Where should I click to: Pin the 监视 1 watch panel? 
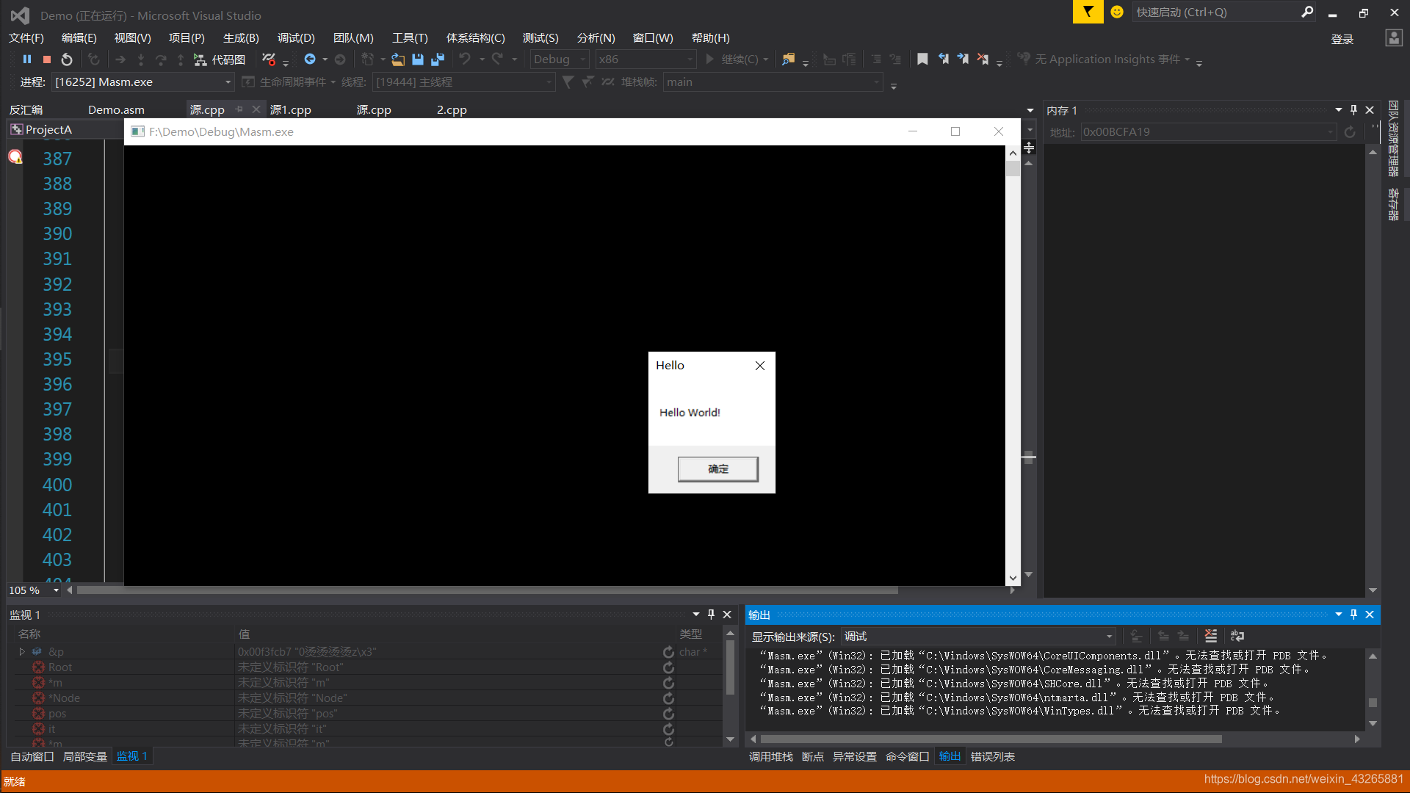[710, 615]
